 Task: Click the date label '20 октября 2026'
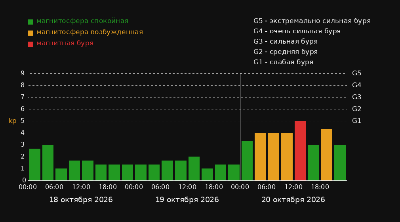click(x=293, y=200)
